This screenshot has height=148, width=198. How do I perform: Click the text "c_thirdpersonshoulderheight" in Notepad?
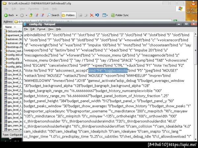tap(48, 126)
